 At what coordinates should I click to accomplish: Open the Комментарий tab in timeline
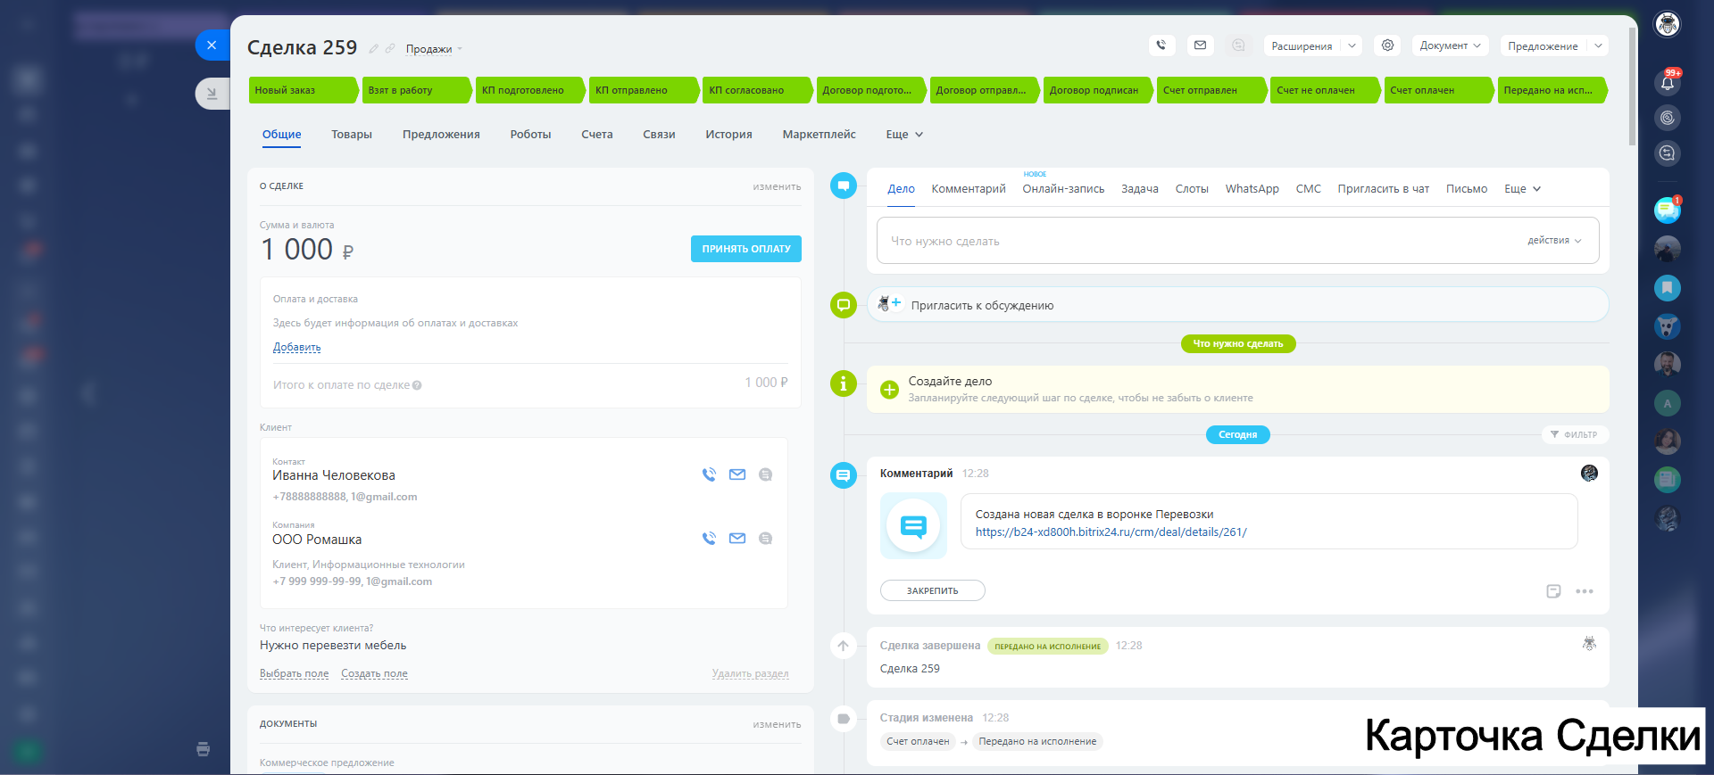(968, 189)
